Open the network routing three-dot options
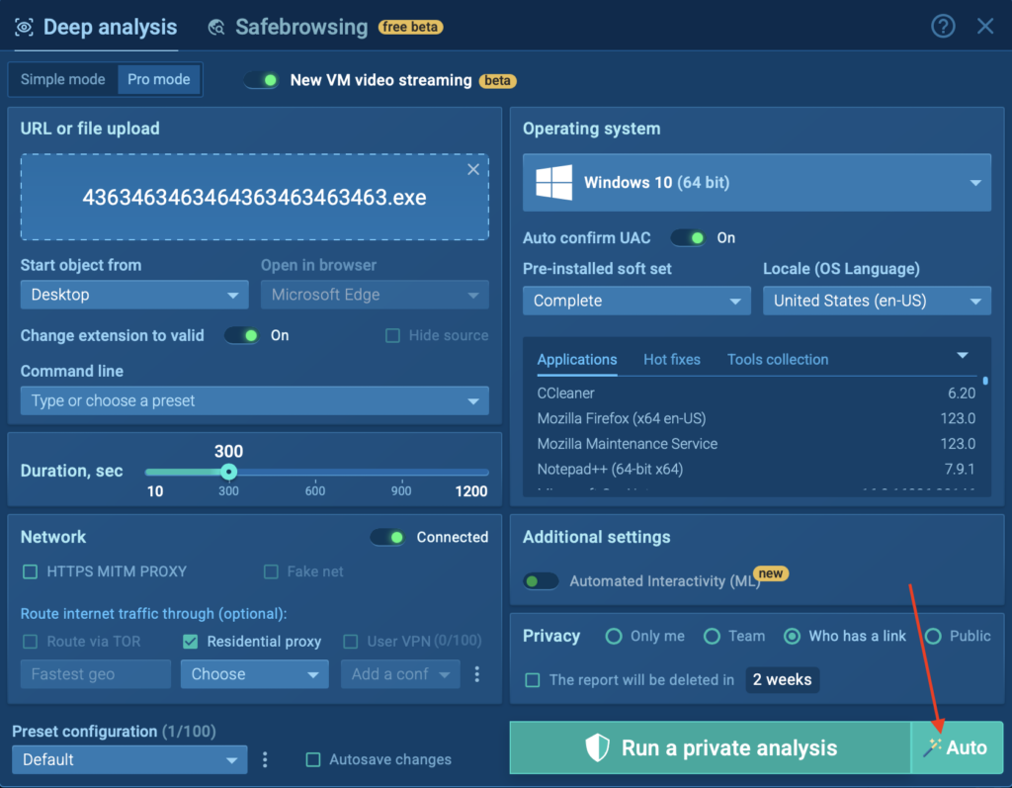Viewport: 1012px width, 788px height. pyautogui.click(x=477, y=674)
